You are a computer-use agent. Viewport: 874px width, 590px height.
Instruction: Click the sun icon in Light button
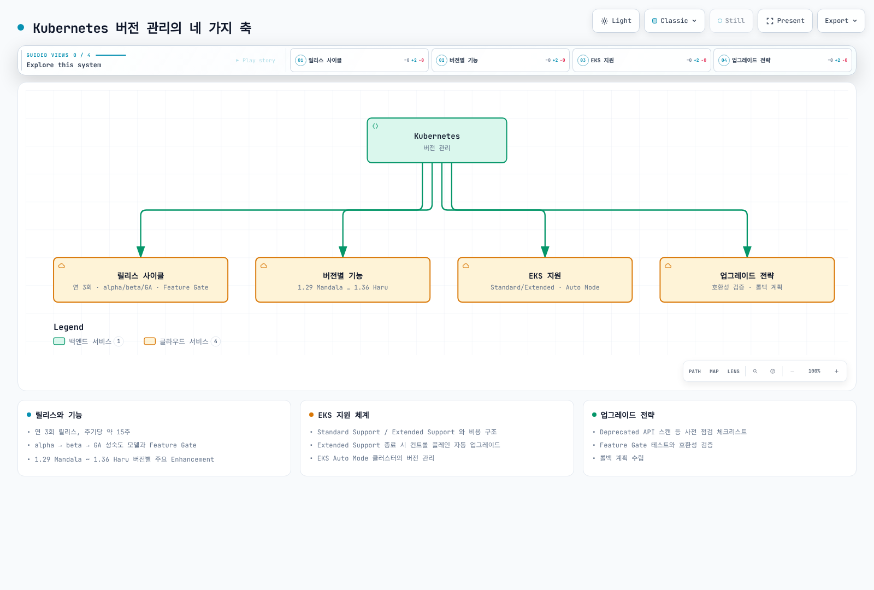(604, 21)
